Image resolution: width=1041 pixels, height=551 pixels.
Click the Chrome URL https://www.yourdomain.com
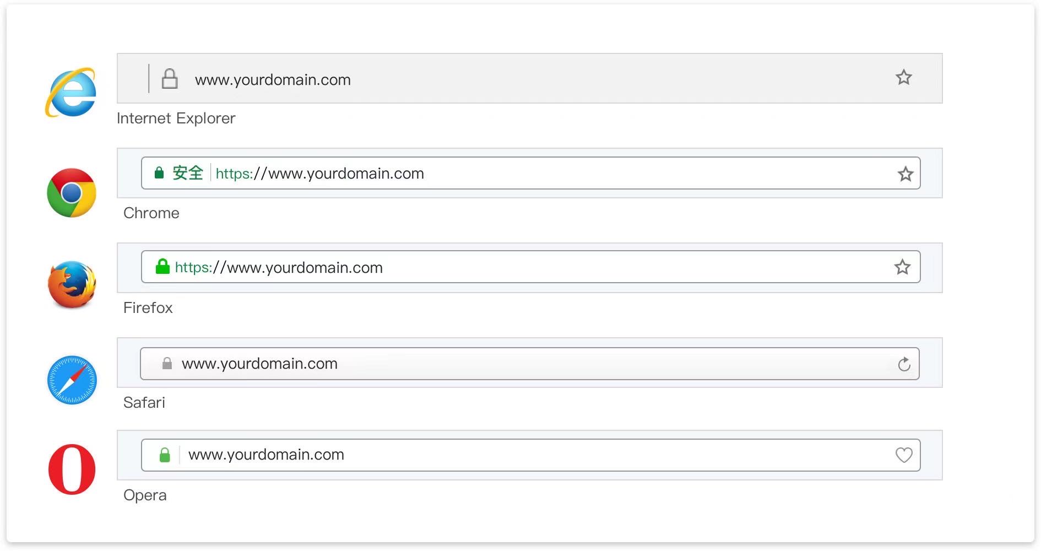tap(320, 174)
